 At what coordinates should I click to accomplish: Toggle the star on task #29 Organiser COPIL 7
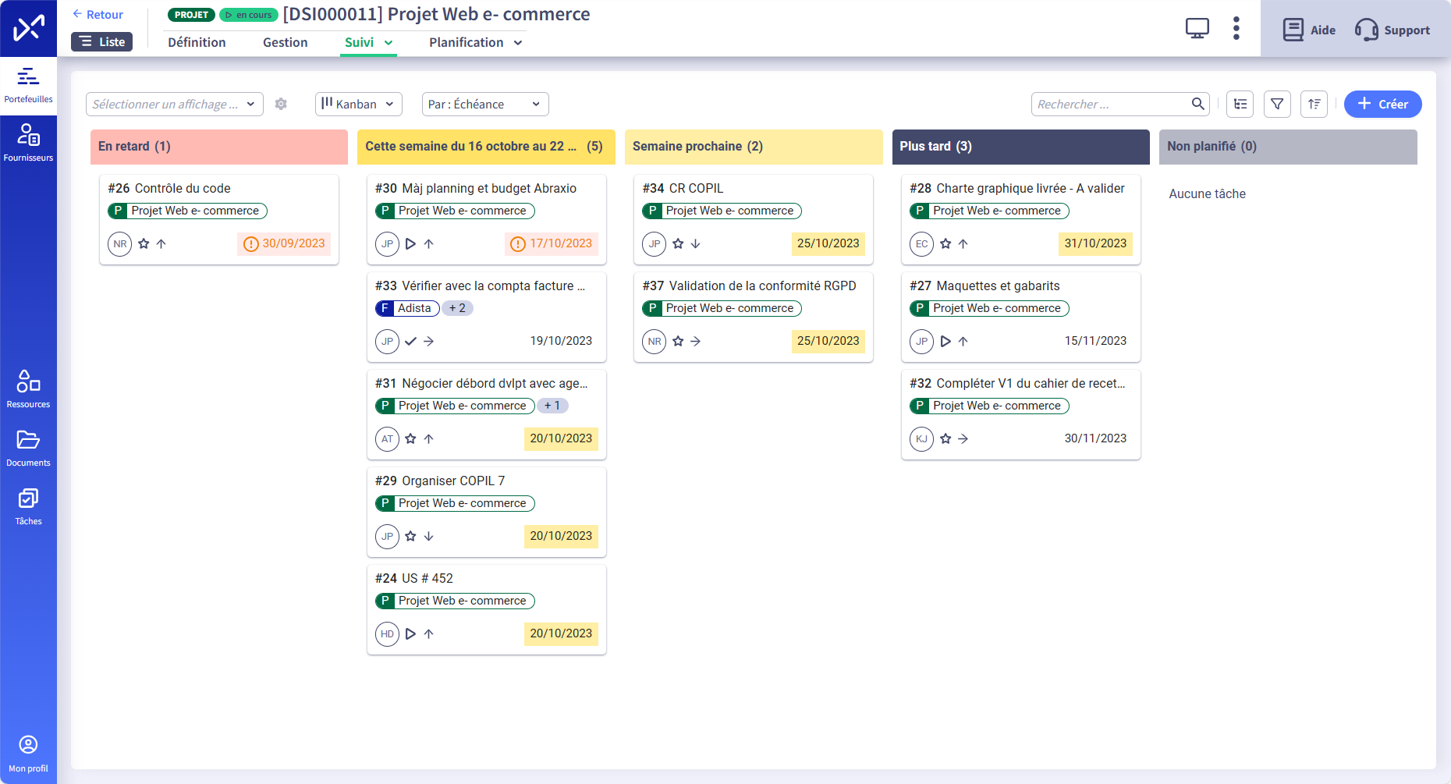410,537
